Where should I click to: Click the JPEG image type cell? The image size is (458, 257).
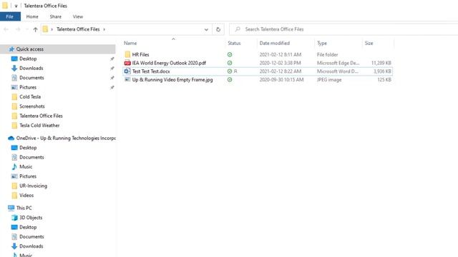329,79
